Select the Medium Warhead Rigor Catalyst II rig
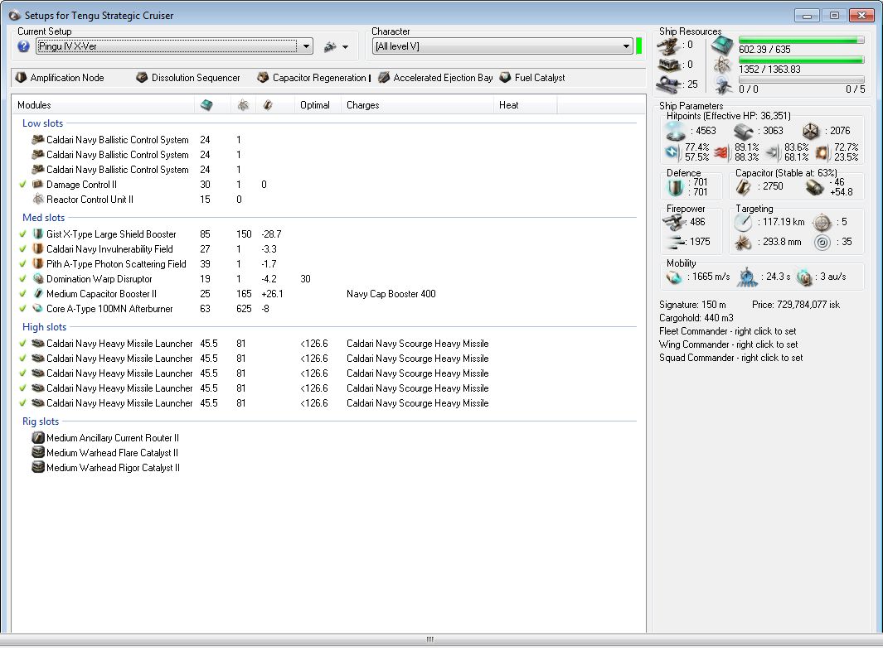Viewport: 883px width, 655px height. pyautogui.click(x=114, y=468)
